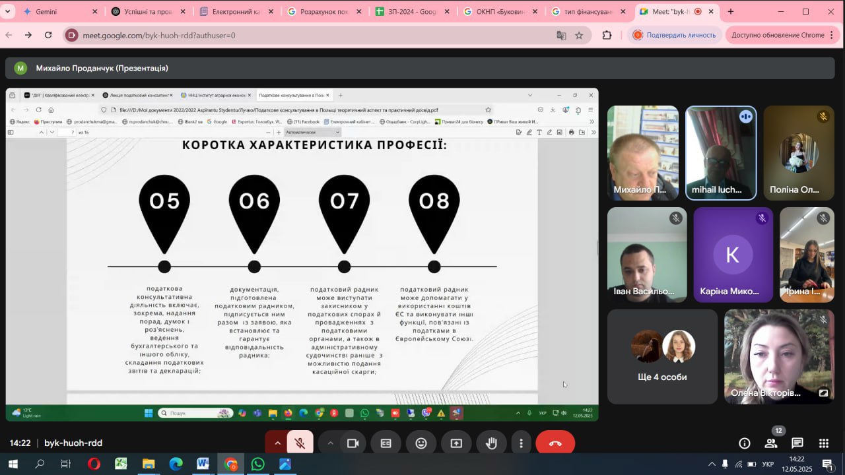The image size is (845, 475).
Task: Select Михайло П... participant video tile
Action: point(643,153)
